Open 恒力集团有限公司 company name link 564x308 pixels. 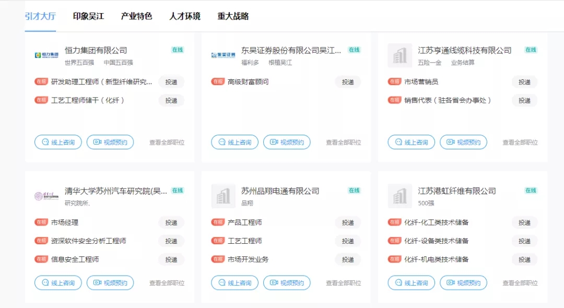click(x=96, y=50)
